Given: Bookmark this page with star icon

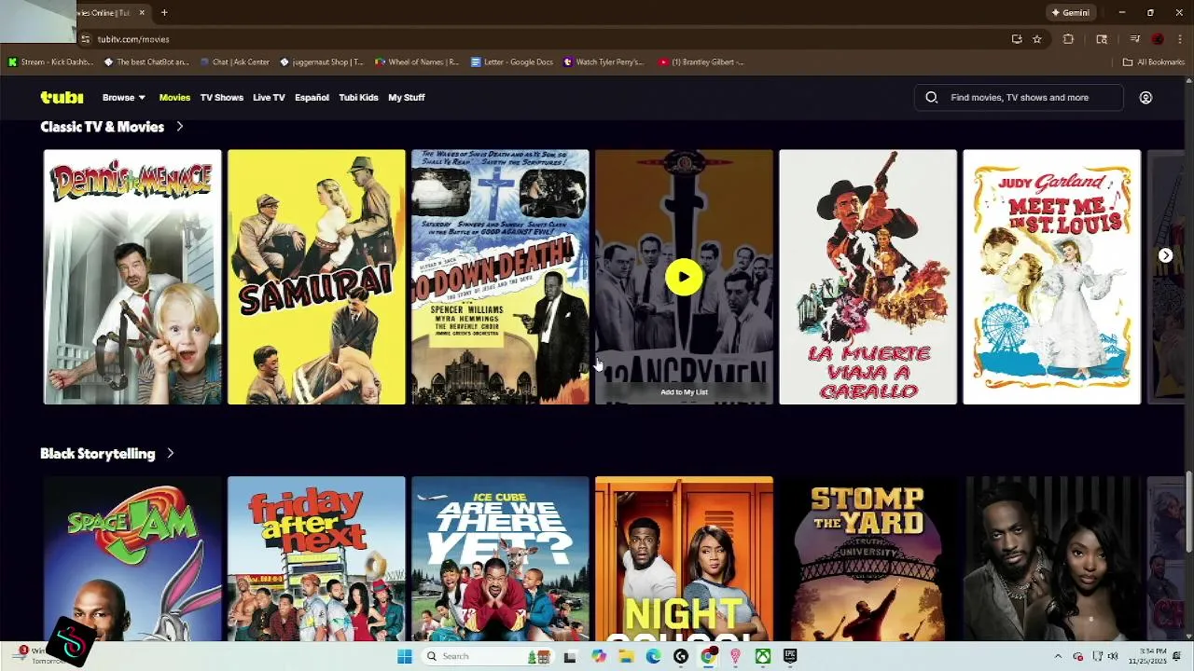Looking at the screenshot, I should [1036, 39].
